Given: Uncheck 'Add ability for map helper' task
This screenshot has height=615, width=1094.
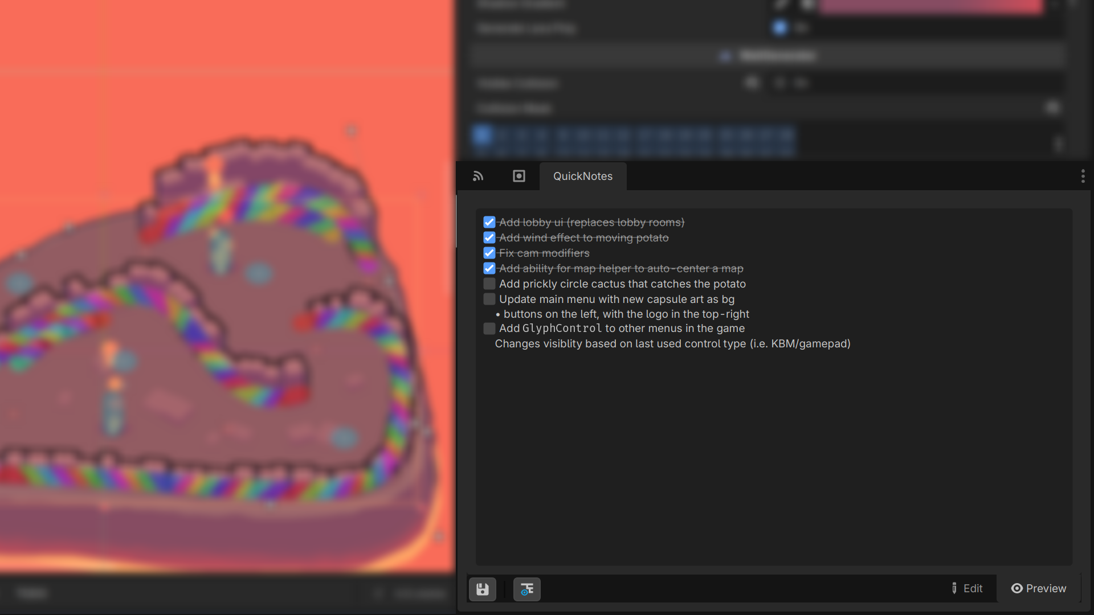Looking at the screenshot, I should pyautogui.click(x=489, y=268).
